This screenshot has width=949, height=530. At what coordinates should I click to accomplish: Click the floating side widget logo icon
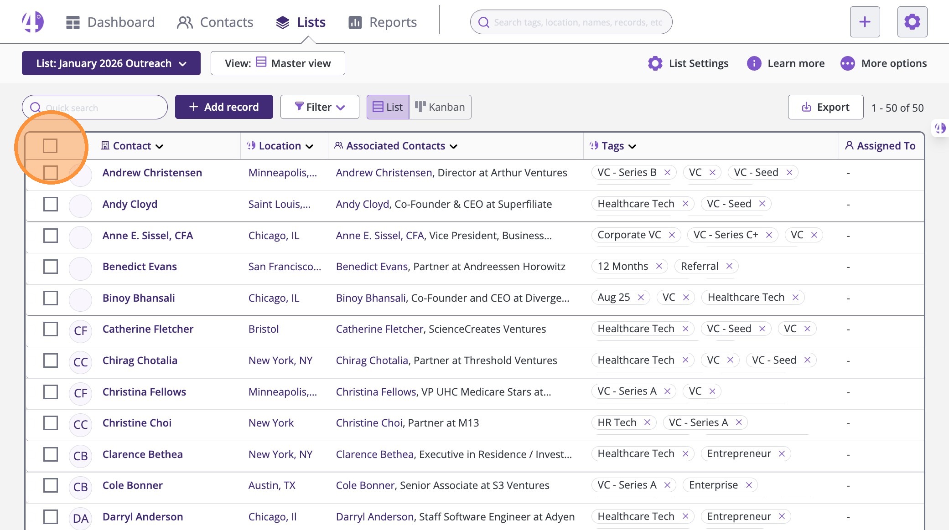[x=940, y=128]
